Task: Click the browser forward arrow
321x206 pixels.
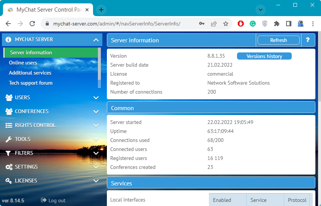Action: point(20,24)
